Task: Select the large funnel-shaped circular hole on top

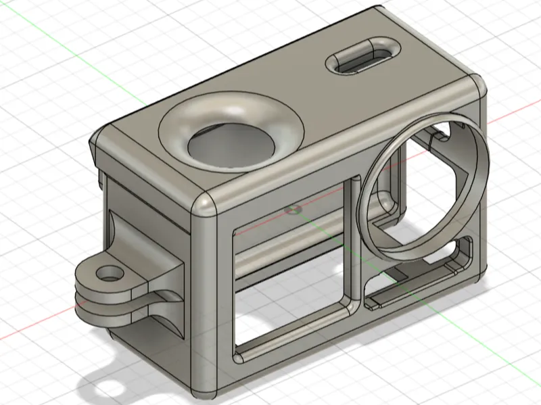Action: tap(231, 131)
